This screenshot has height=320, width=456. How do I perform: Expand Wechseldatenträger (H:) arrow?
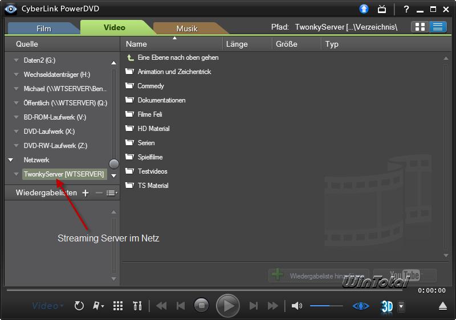(x=17, y=75)
